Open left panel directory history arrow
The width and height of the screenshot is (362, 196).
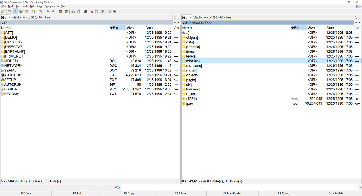click(x=178, y=23)
